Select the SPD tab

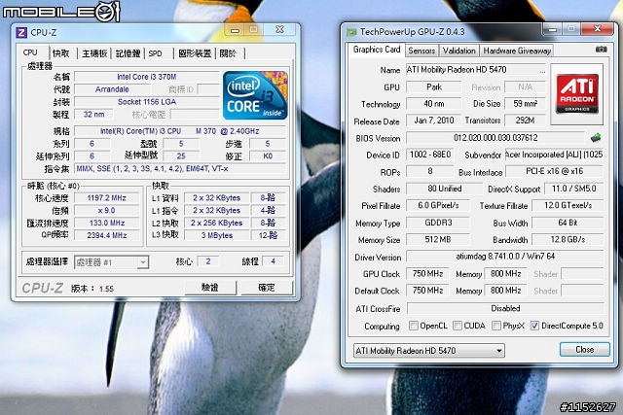(156, 53)
